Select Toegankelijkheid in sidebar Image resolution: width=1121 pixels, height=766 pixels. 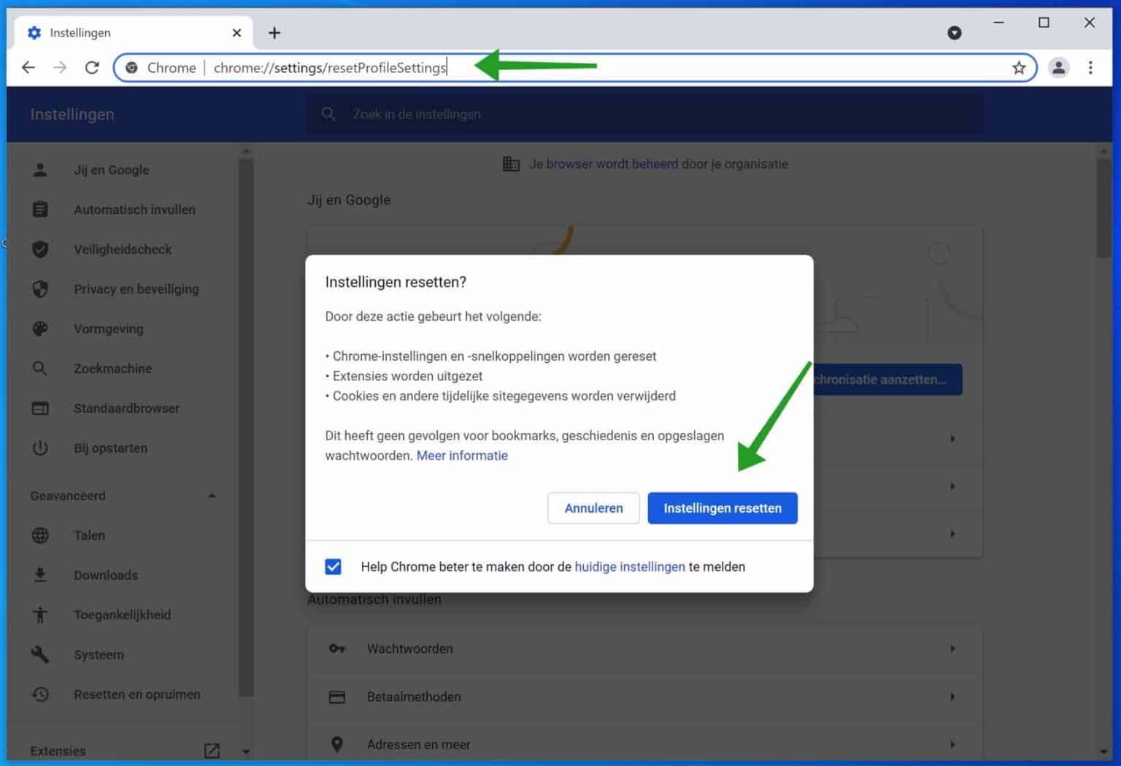(123, 615)
